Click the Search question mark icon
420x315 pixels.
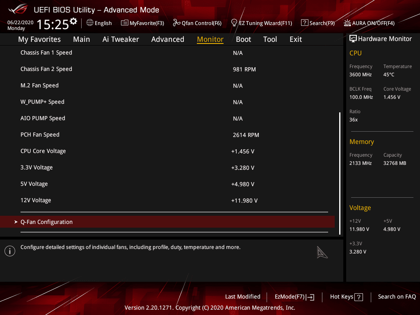coord(305,23)
